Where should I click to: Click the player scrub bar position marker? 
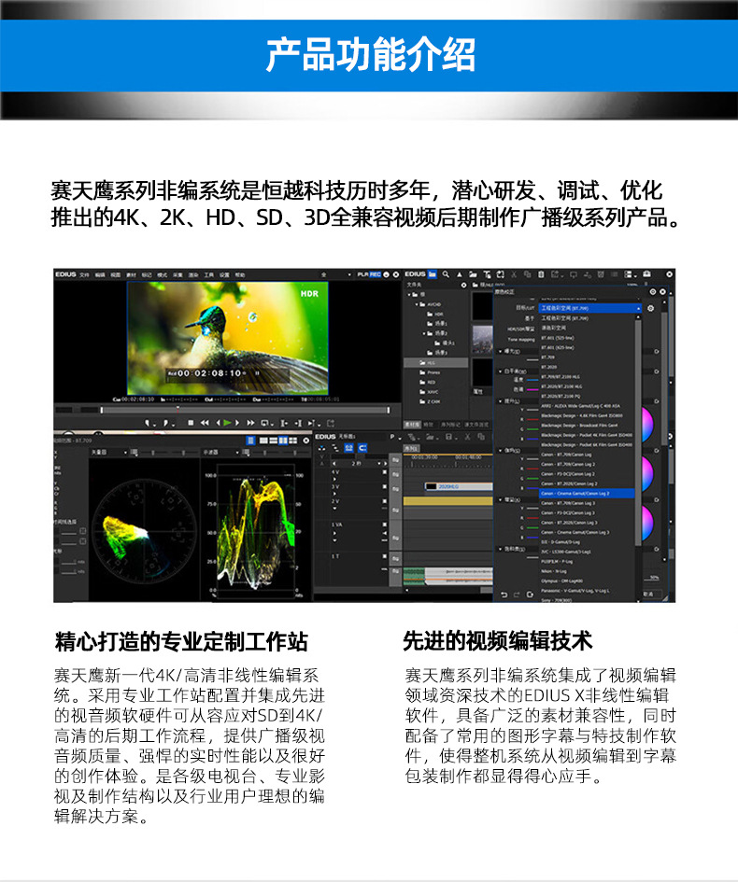(x=177, y=410)
